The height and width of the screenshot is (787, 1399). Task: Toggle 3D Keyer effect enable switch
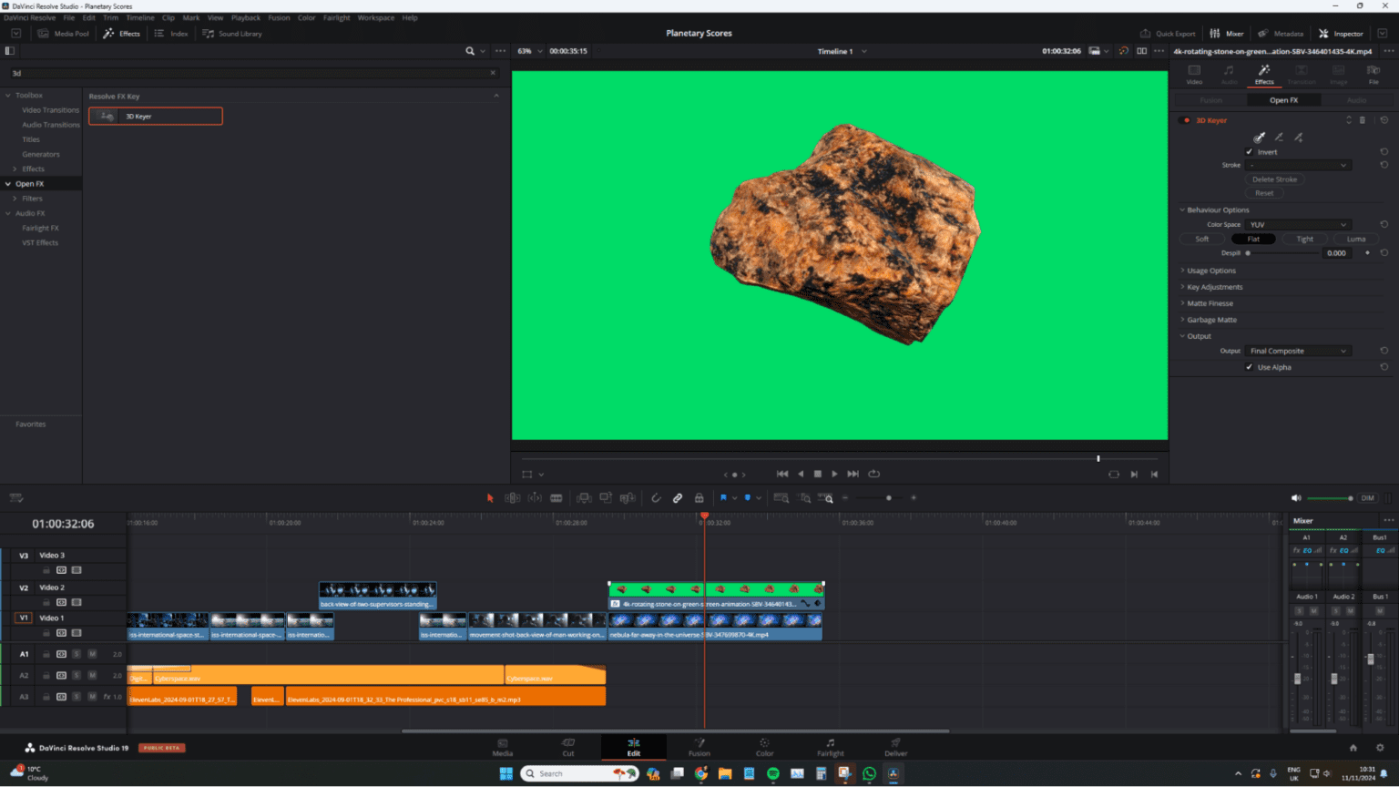pos(1186,120)
